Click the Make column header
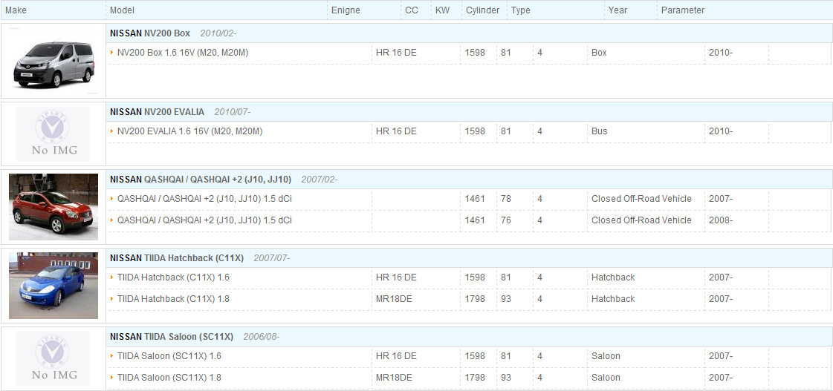 tap(16, 10)
